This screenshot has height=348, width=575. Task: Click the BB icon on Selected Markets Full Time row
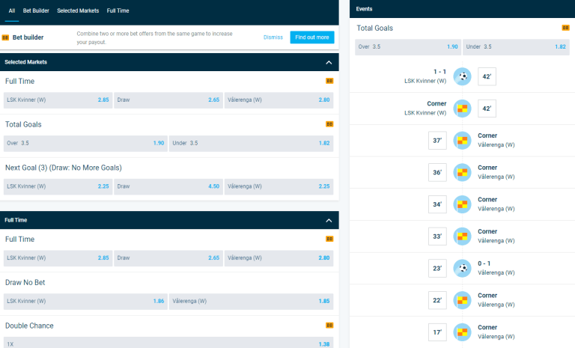click(x=329, y=81)
